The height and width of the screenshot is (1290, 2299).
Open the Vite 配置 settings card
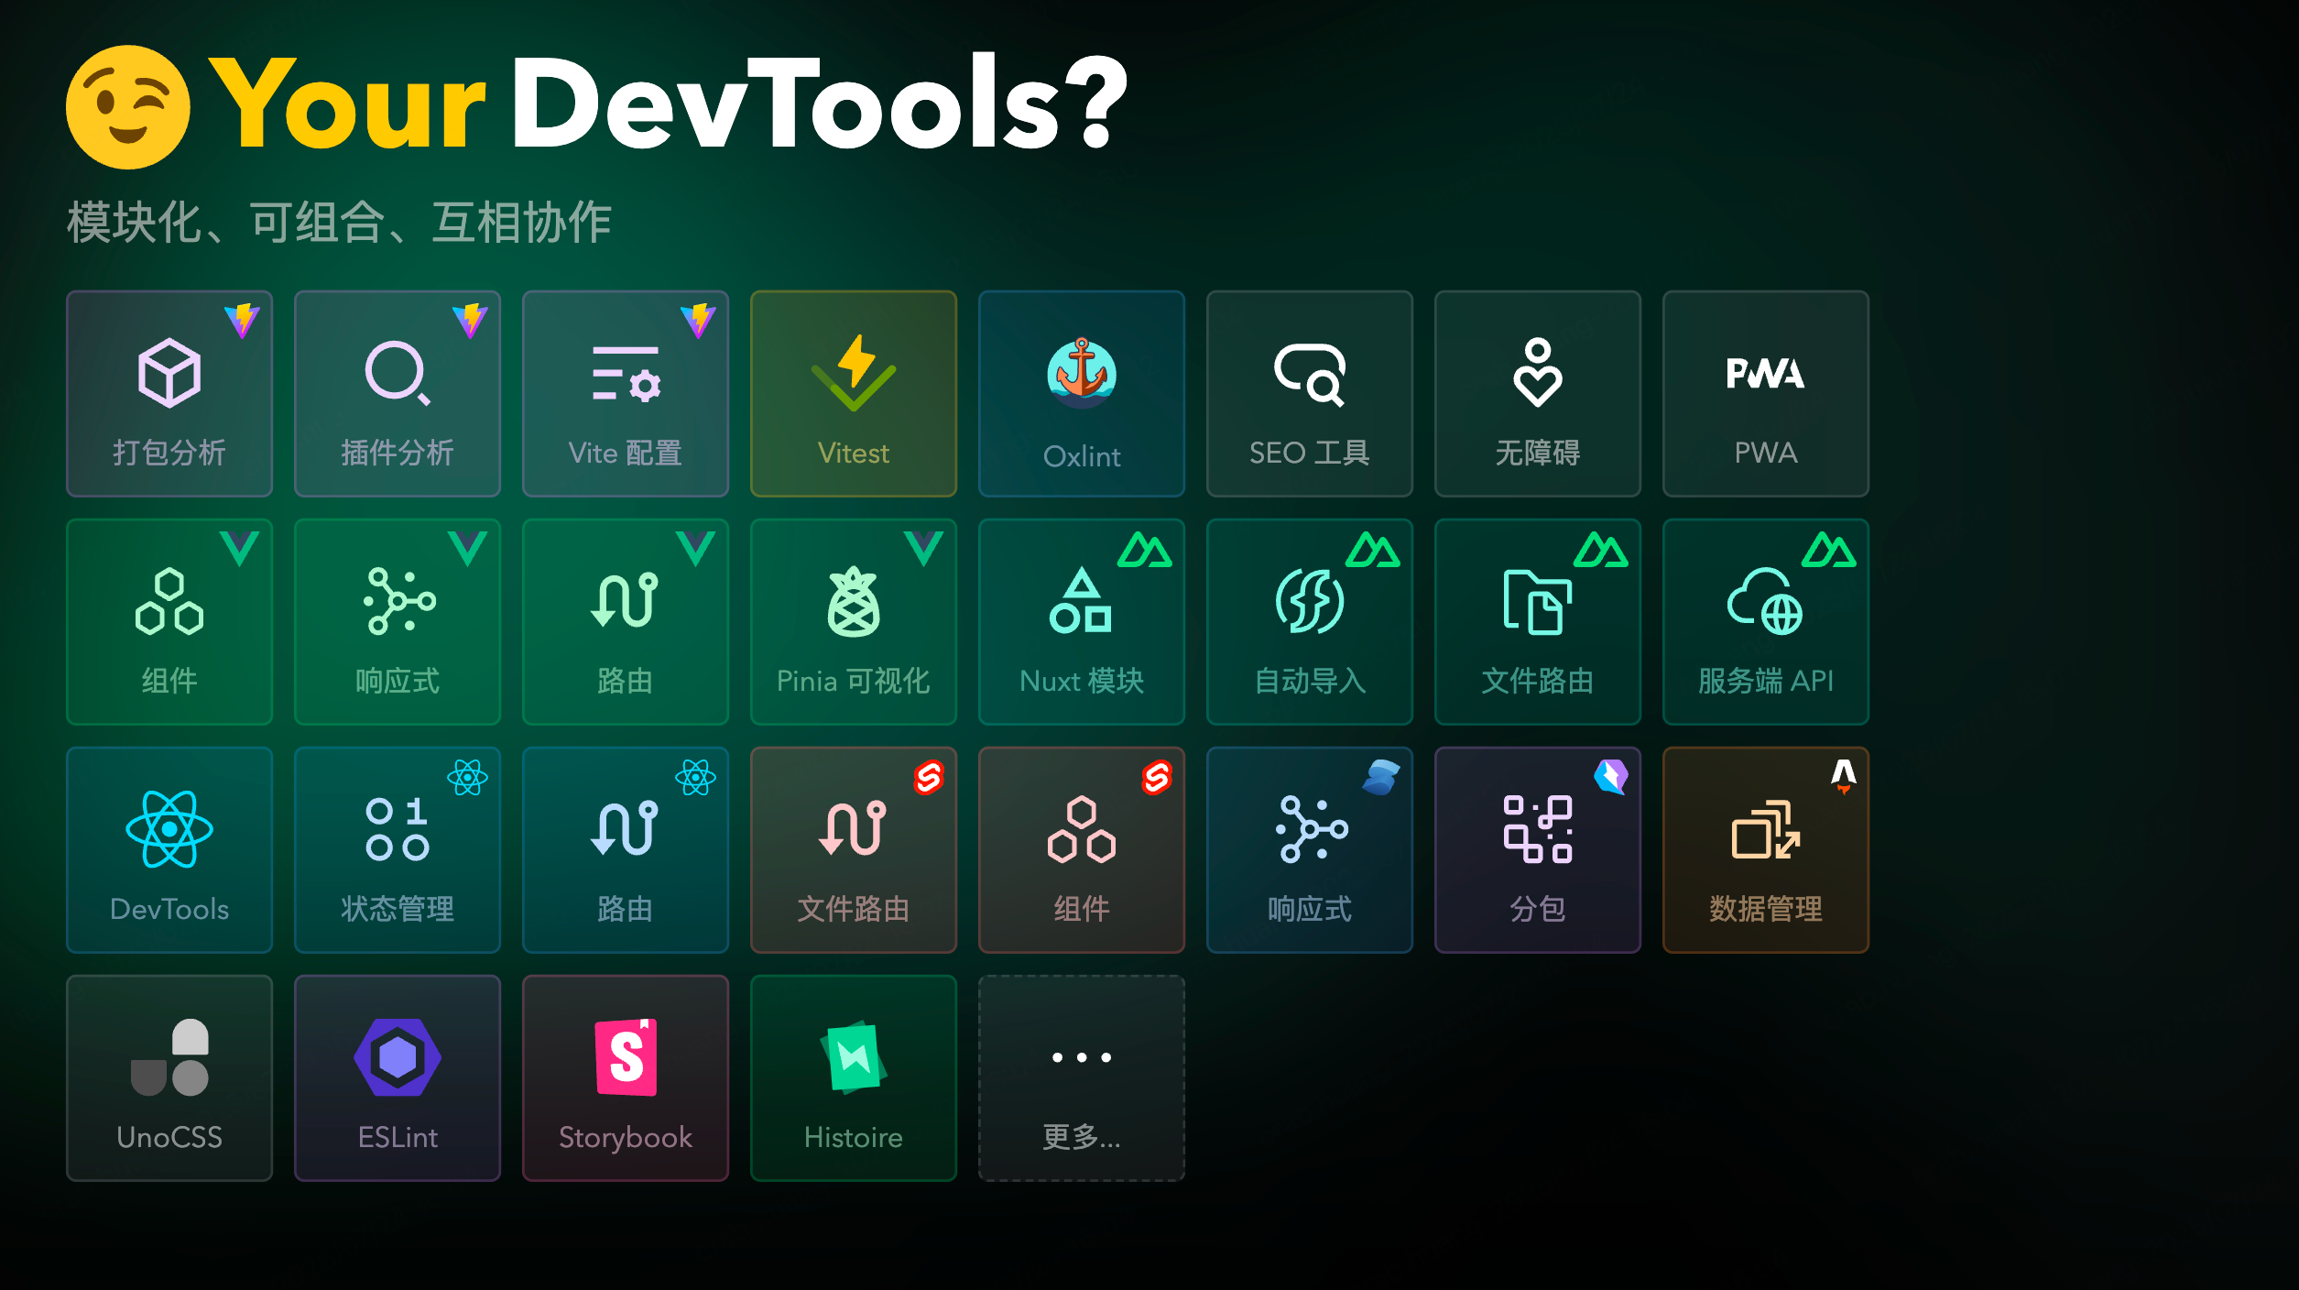click(x=626, y=394)
